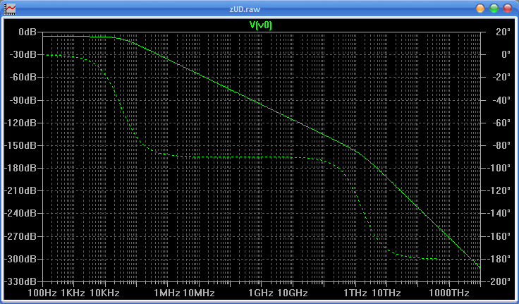Click the 100Hz label on frequency axis

point(42,293)
